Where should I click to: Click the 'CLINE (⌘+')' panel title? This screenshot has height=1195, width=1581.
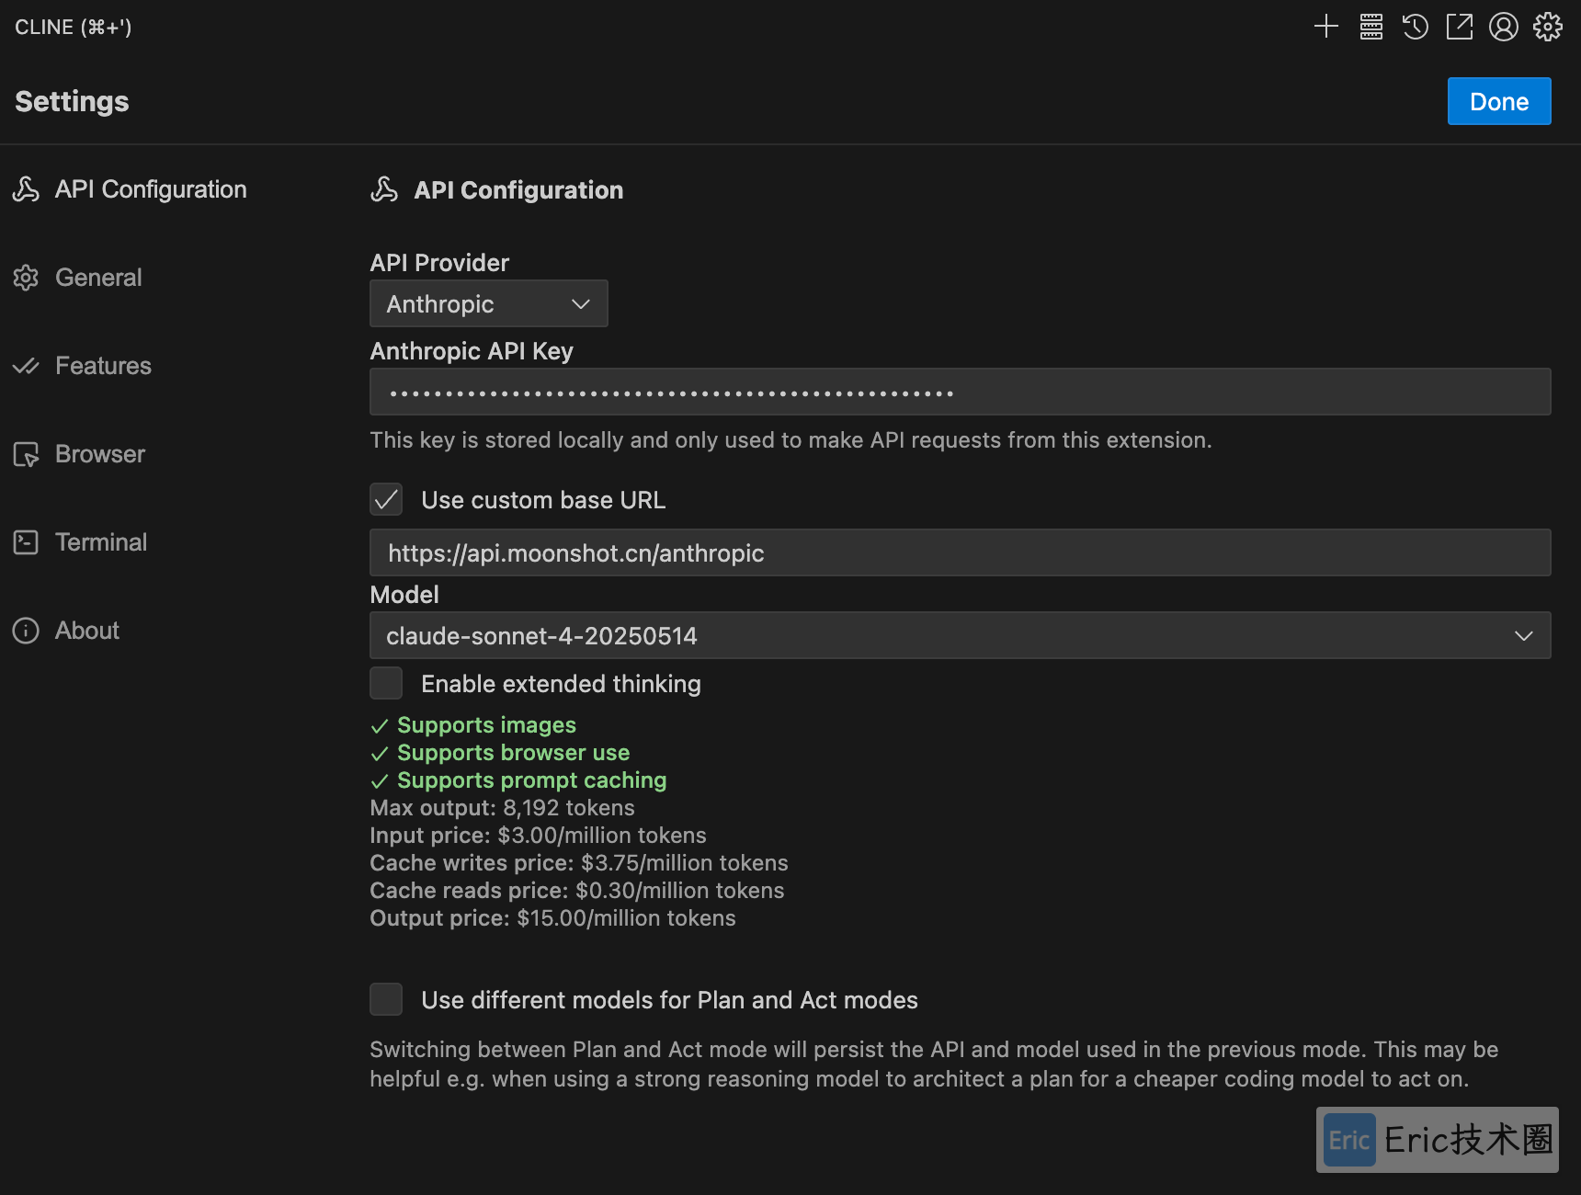(x=74, y=28)
